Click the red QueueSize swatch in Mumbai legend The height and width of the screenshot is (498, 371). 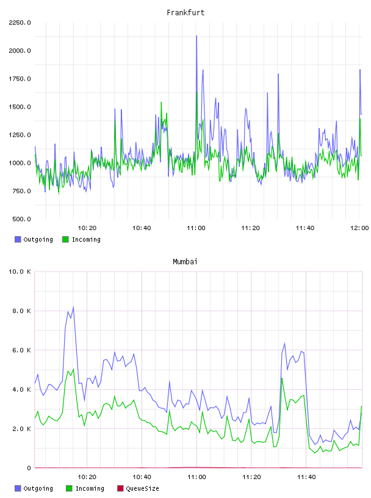(x=120, y=488)
